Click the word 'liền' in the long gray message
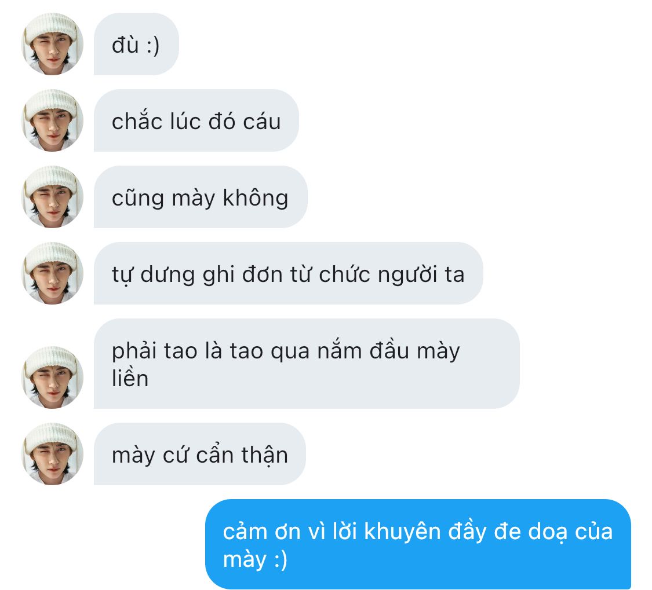 pyautogui.click(x=130, y=379)
